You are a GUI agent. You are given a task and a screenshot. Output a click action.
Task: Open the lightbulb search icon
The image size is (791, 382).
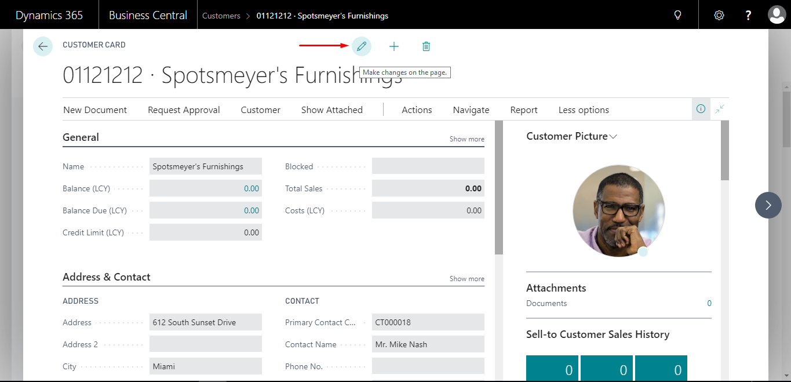point(677,15)
